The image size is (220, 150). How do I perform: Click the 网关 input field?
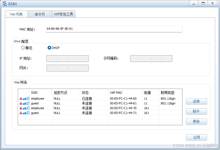coord(68,68)
